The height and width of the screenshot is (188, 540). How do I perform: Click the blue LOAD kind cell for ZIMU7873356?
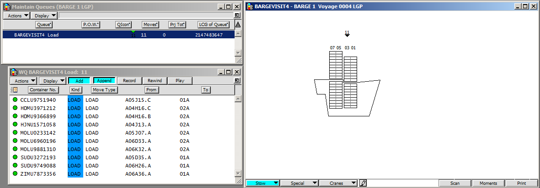[x=75, y=174]
